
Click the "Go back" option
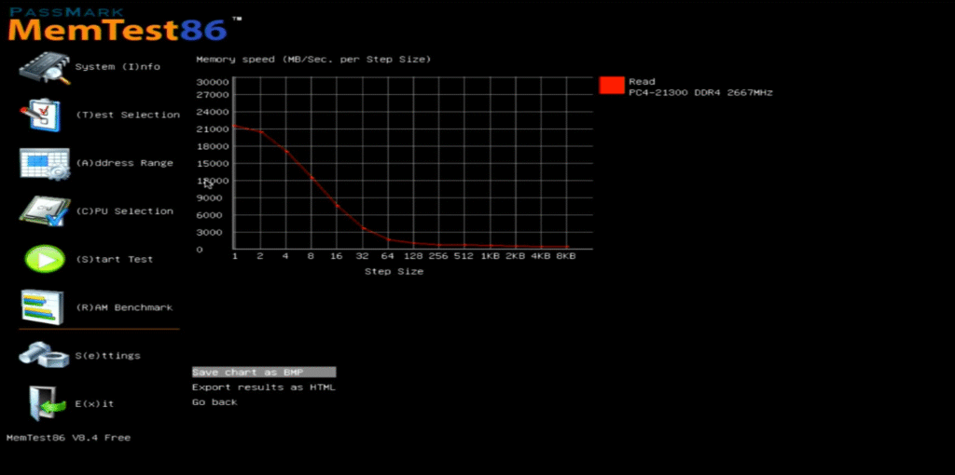(215, 402)
